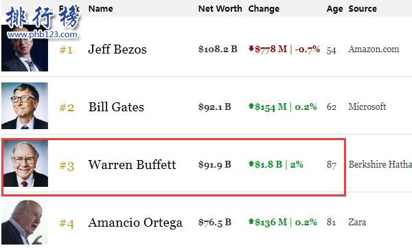The width and height of the screenshot is (412, 248).
Task: Click the #3 rank number
Action: pyautogui.click(x=67, y=166)
